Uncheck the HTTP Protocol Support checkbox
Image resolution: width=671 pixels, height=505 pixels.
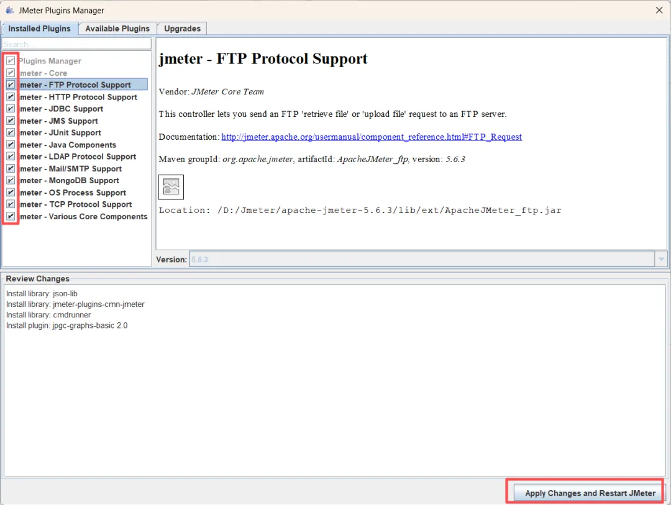tap(11, 97)
